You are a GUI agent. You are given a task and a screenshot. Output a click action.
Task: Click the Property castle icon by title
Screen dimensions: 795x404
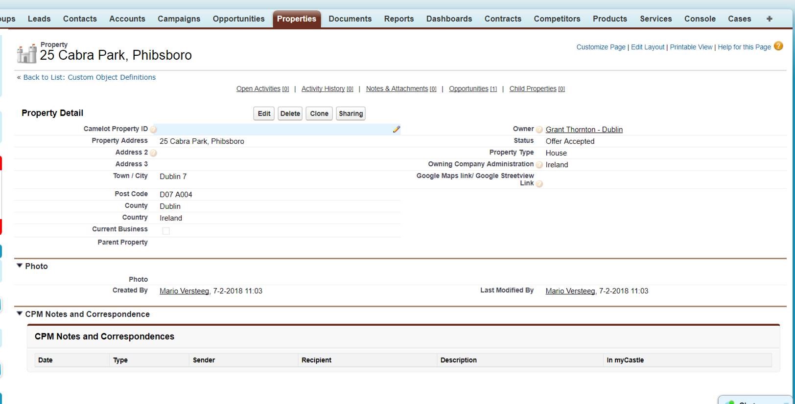pyautogui.click(x=26, y=53)
